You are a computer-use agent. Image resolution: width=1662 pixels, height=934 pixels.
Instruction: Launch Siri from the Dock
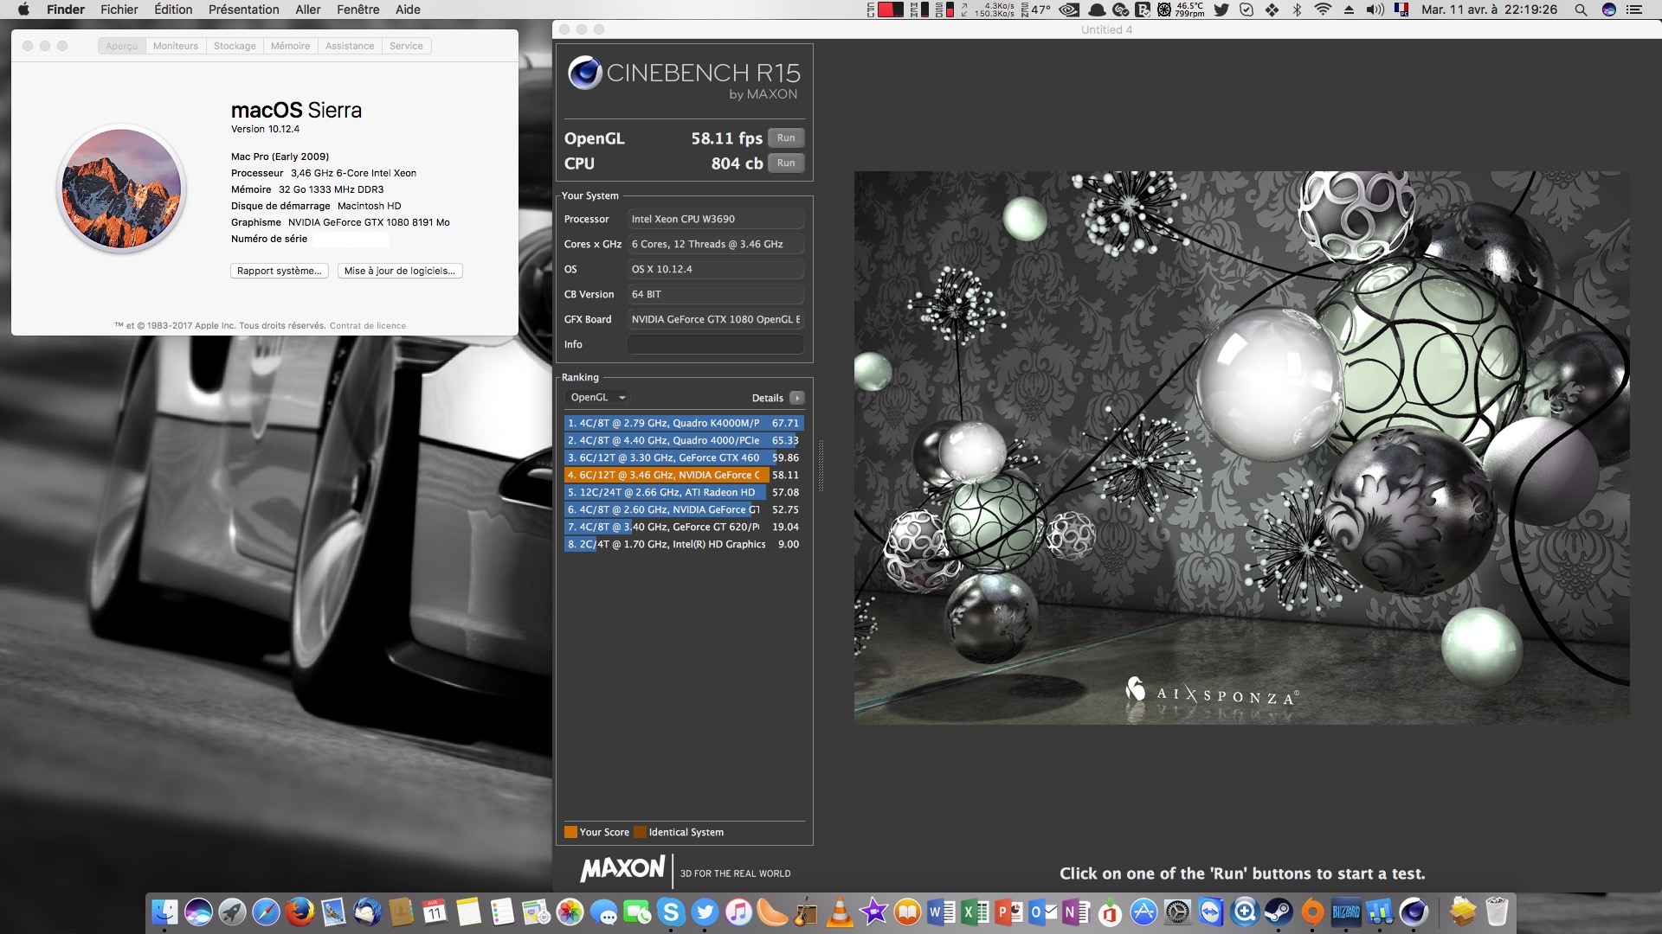198,912
